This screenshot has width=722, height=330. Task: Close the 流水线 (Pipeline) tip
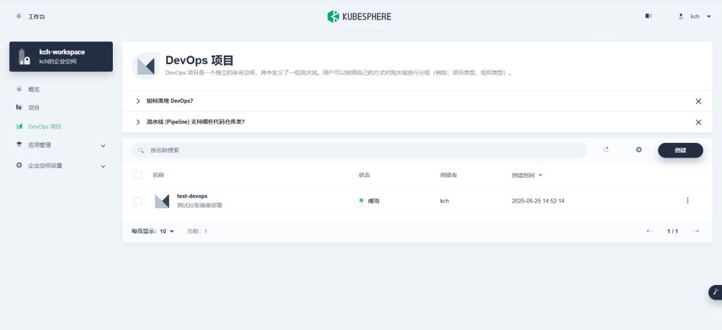[699, 122]
